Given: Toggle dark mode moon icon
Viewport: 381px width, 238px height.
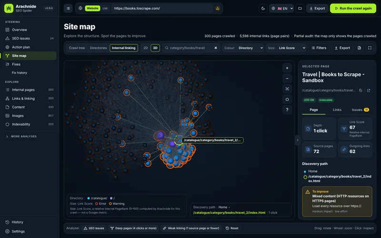Looking at the screenshot, I should click(x=263, y=8).
